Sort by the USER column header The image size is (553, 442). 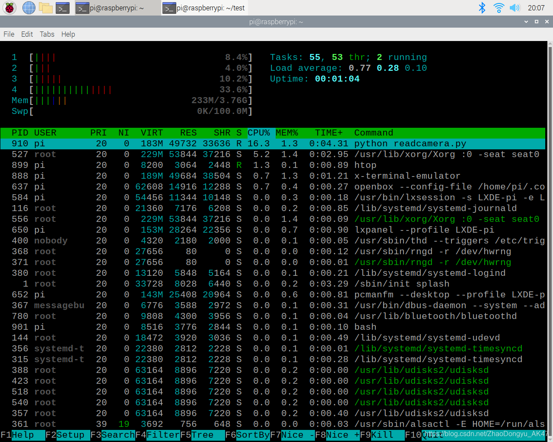coord(45,133)
